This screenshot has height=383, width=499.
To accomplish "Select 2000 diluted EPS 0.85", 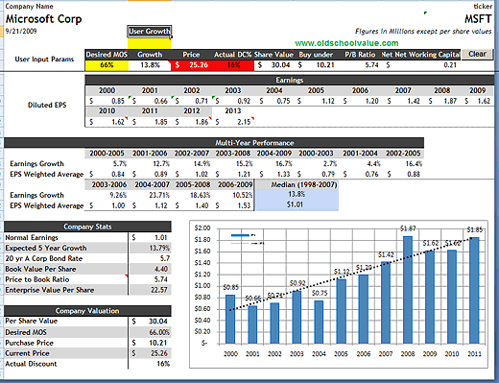I will pos(107,101).
